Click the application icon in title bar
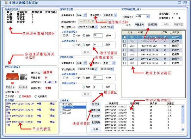The image size is (191, 139). coord(6,2)
